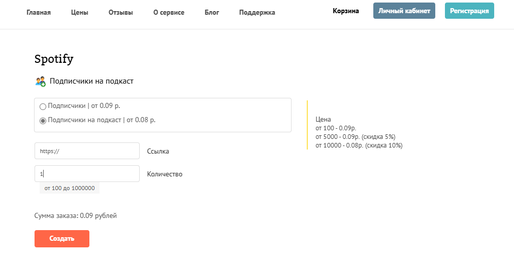Click the от 100 до 1000000 hint
514x258 pixels.
pos(70,189)
